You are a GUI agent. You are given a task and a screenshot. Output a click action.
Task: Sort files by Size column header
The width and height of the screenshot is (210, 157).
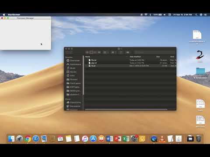(158, 57)
